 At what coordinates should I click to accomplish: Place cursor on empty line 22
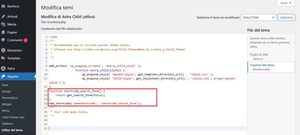point(147,128)
